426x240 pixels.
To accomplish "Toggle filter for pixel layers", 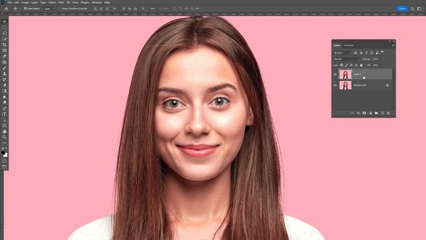I will pos(355,53).
